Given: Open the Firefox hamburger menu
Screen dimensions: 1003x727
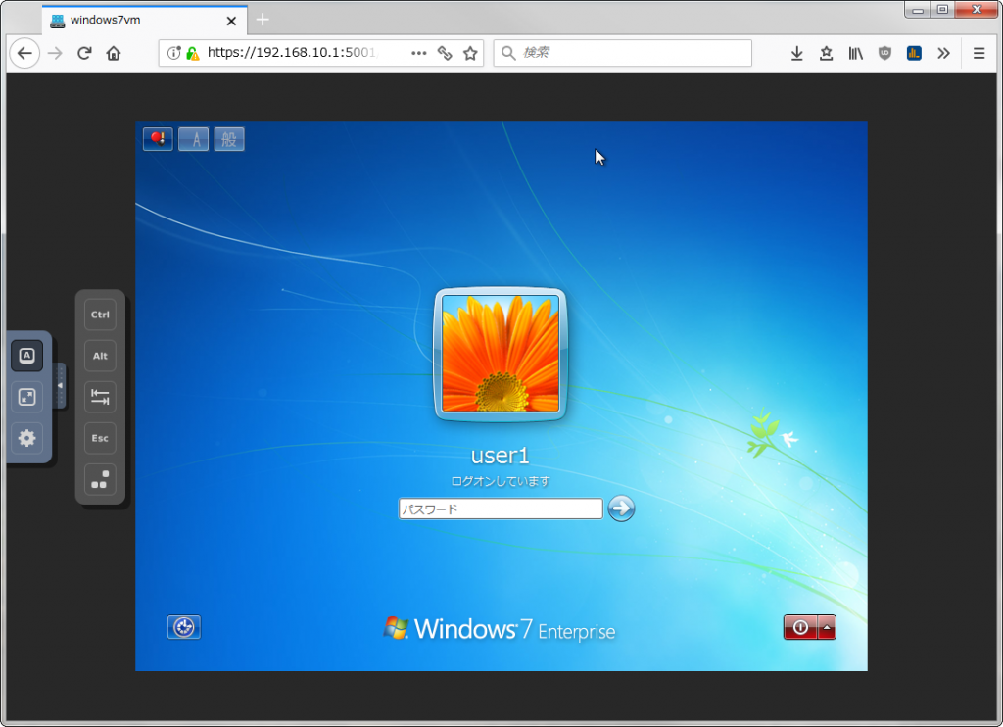Looking at the screenshot, I should [979, 53].
